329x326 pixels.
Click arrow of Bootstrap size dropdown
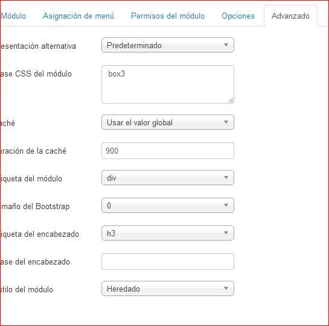coord(226,205)
